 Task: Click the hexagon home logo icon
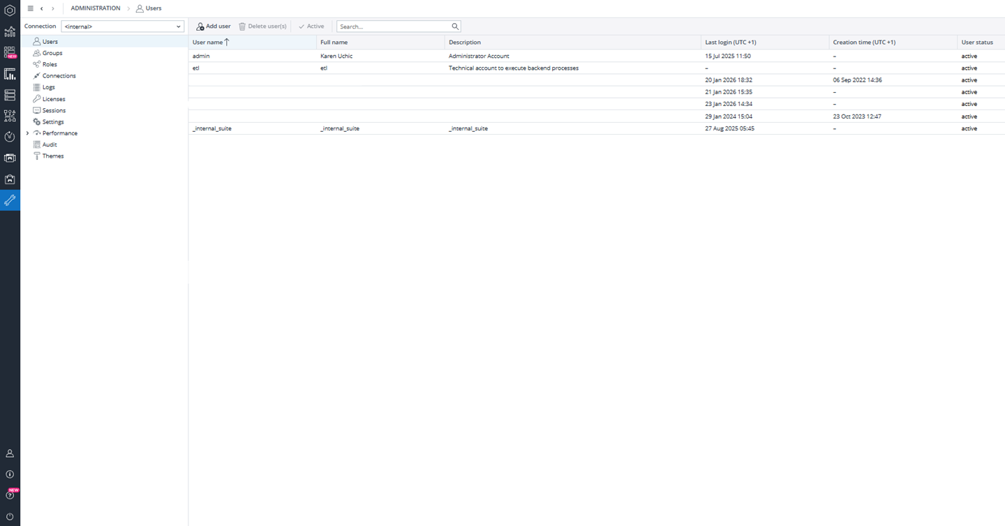click(x=10, y=10)
